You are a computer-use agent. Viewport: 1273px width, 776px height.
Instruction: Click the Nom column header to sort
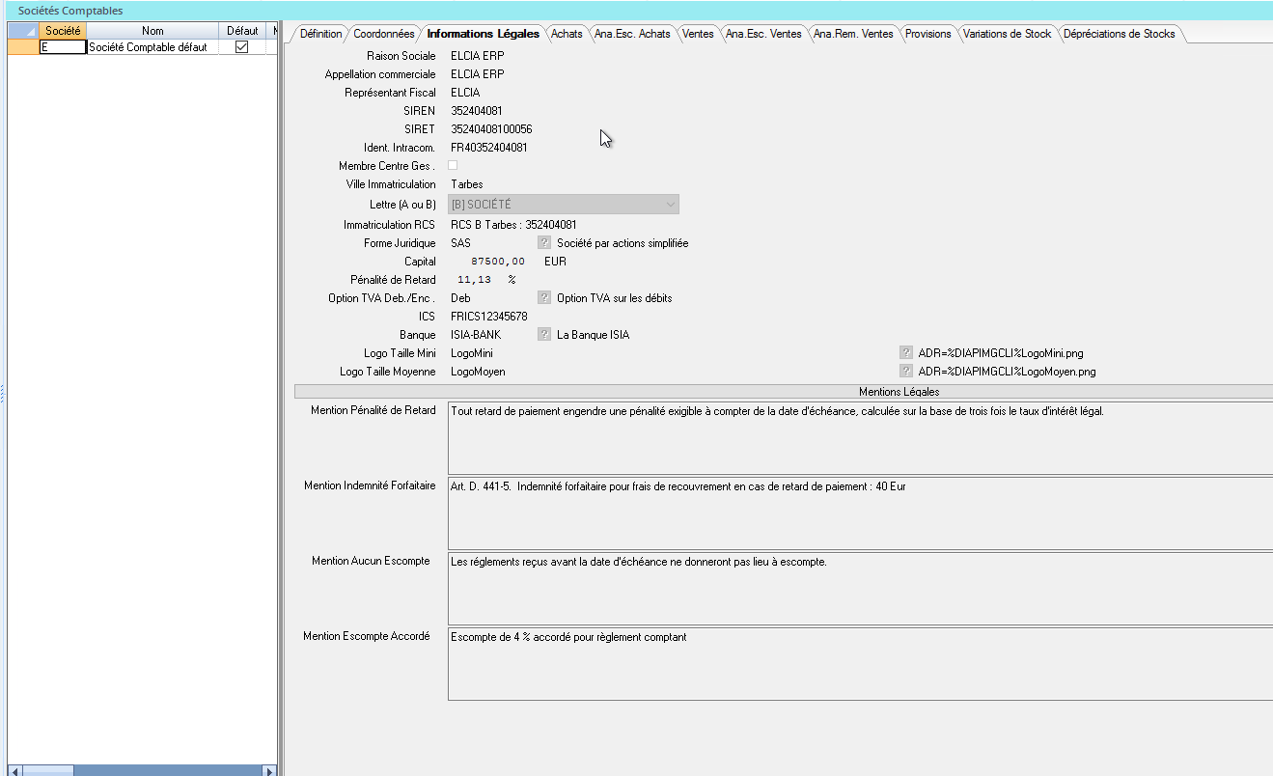point(152,30)
